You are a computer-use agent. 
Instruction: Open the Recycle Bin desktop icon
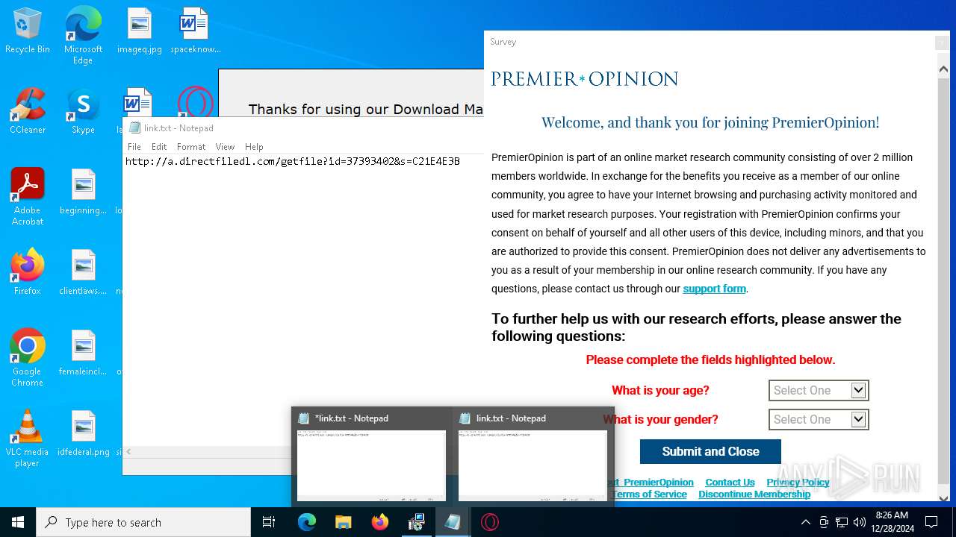click(28, 31)
